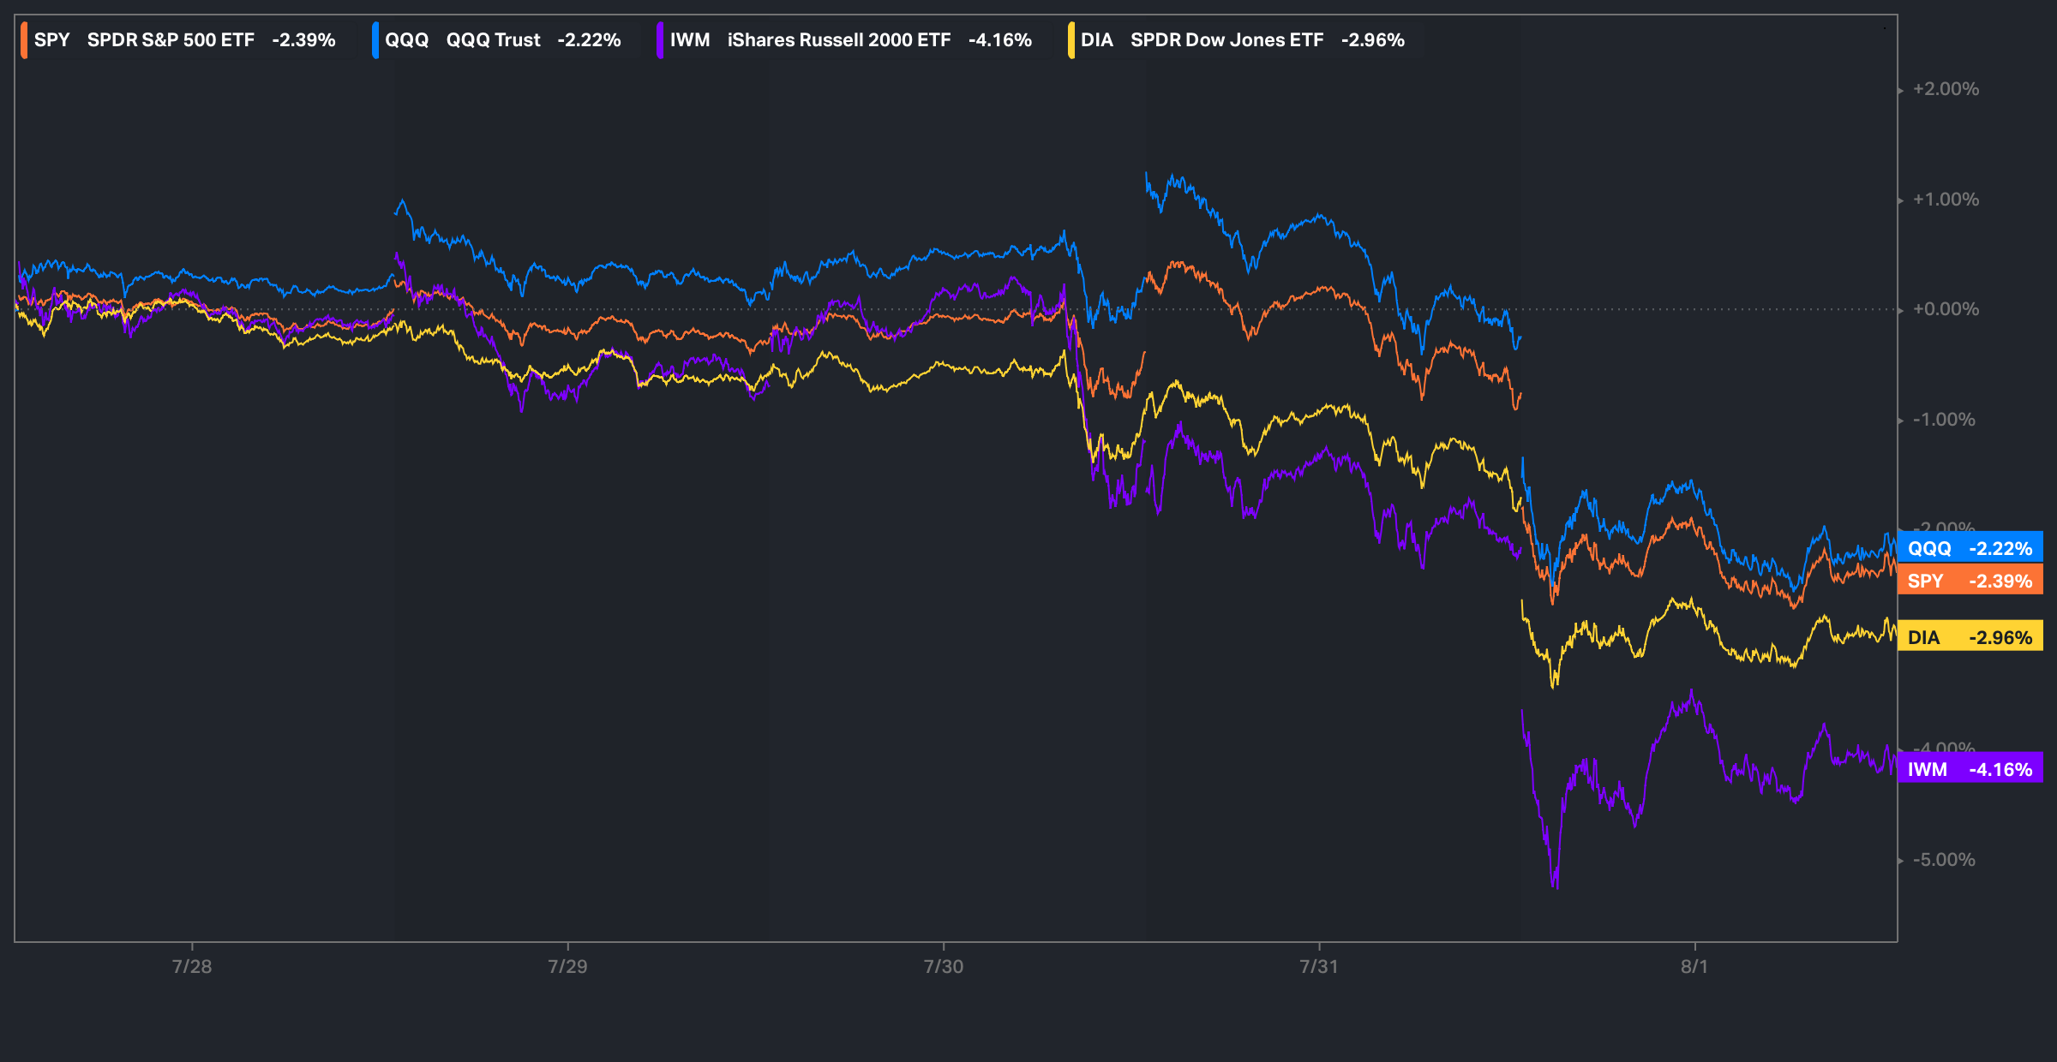Screen dimensions: 2057x1062
Task: Click the orange SPY -2.39% price tag
Action: 1970,581
